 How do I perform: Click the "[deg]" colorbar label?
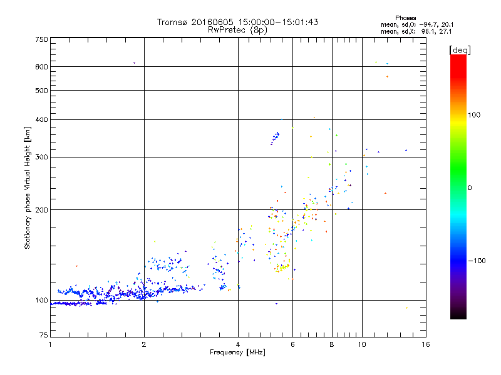click(x=460, y=51)
